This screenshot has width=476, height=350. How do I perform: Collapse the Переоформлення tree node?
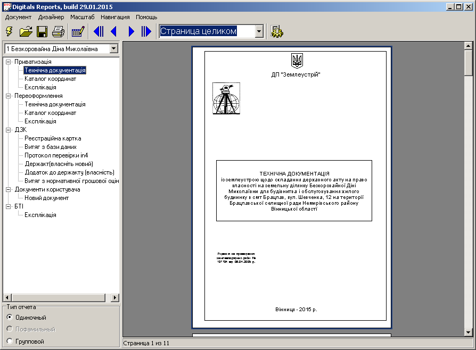8,96
